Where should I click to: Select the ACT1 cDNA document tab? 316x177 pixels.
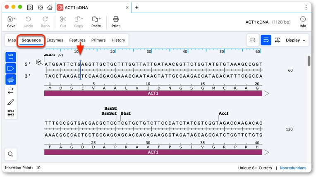click(93, 7)
